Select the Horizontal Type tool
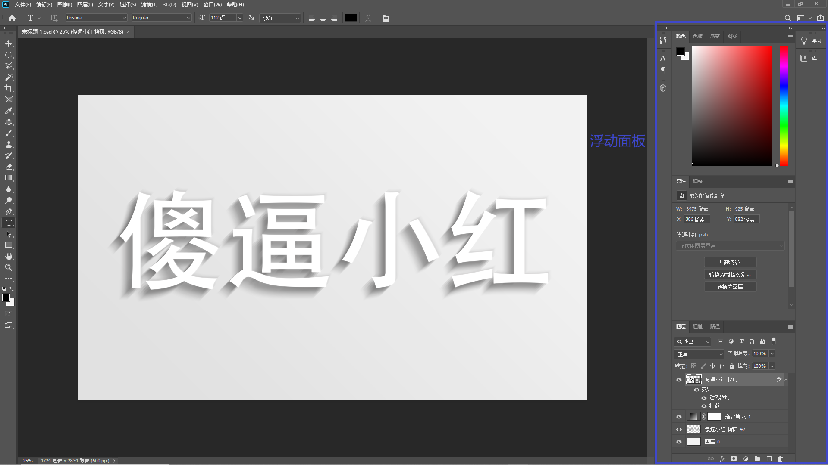Image resolution: width=828 pixels, height=465 pixels. (x=9, y=223)
